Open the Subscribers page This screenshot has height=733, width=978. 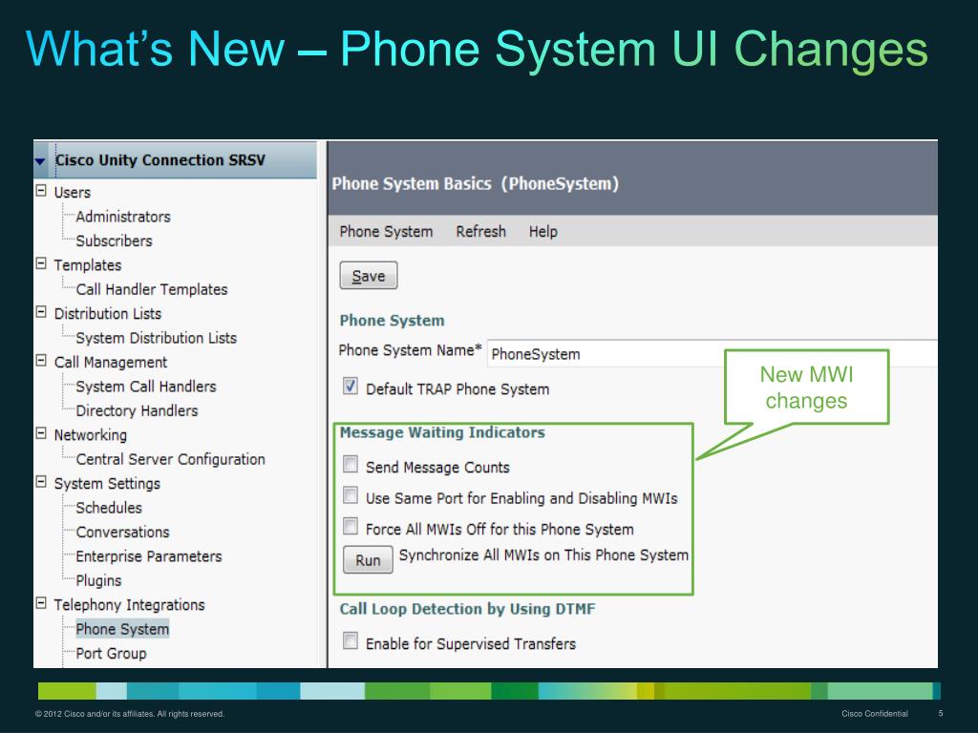coord(115,241)
